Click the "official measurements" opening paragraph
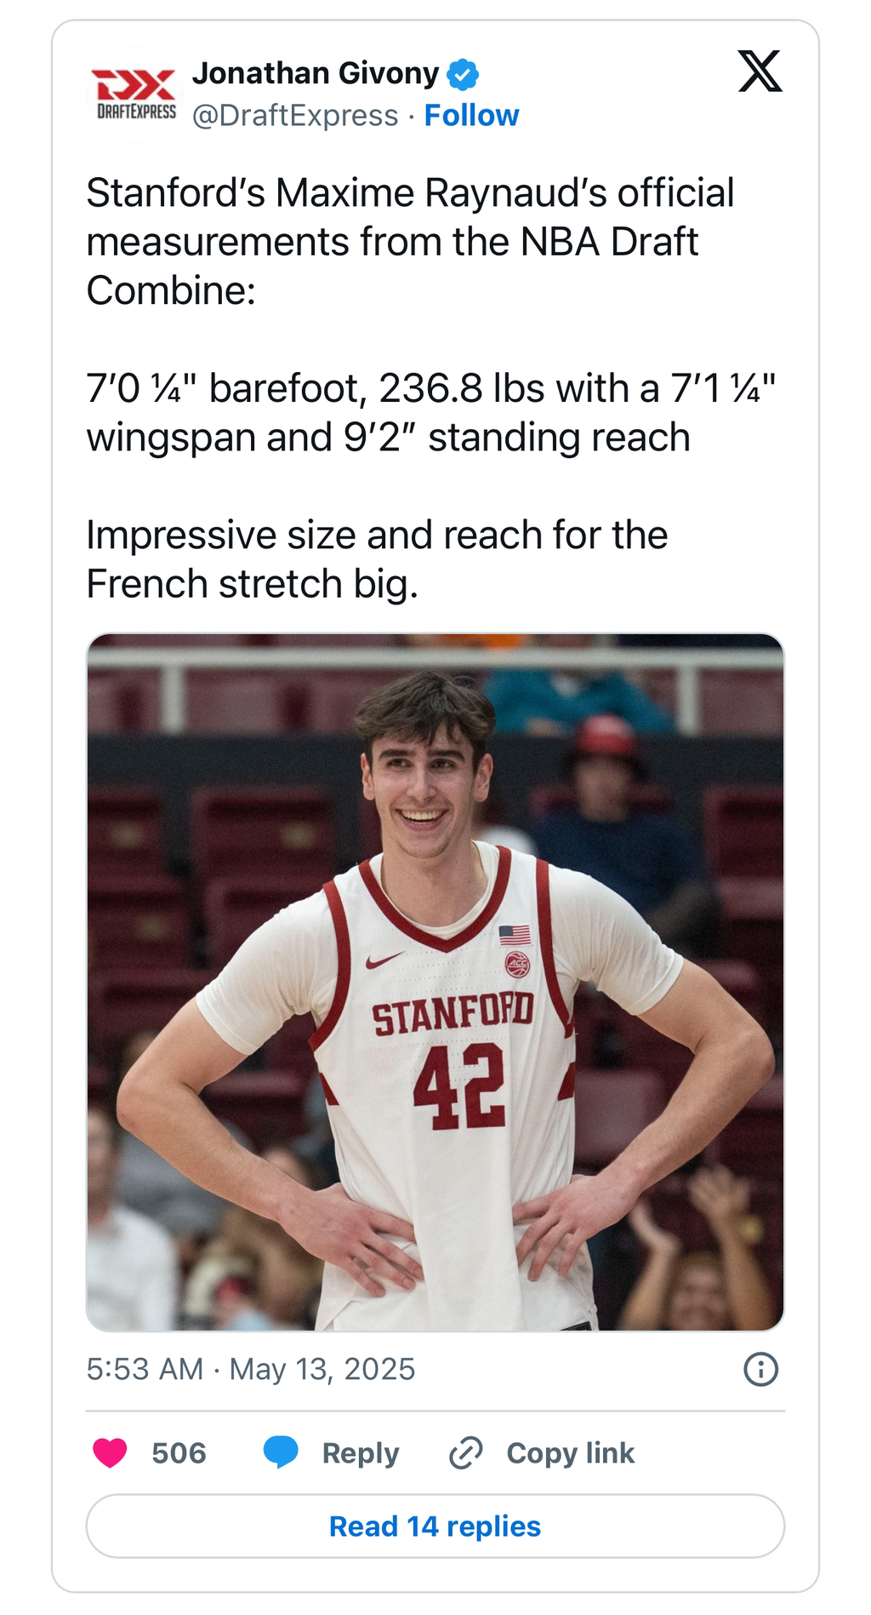Screen dimensions: 871x1615 409,242
